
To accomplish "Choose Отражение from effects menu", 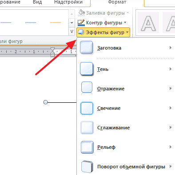I will click(x=126, y=89).
